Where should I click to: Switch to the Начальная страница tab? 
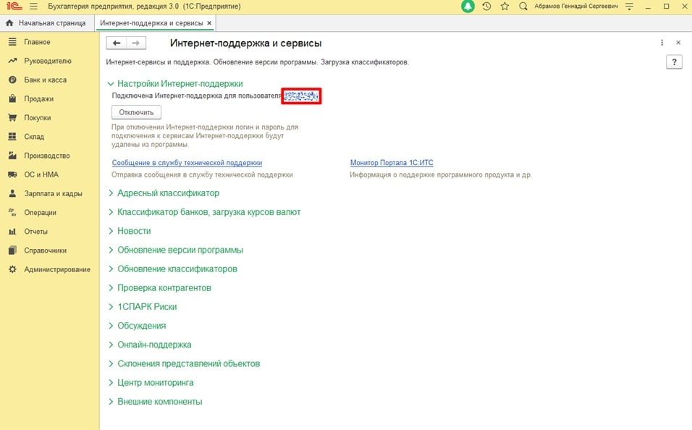[x=48, y=23]
